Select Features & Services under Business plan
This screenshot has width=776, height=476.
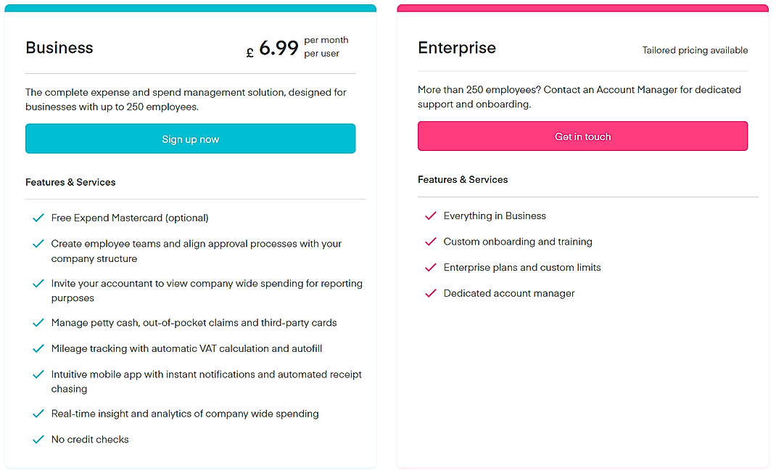coord(70,182)
